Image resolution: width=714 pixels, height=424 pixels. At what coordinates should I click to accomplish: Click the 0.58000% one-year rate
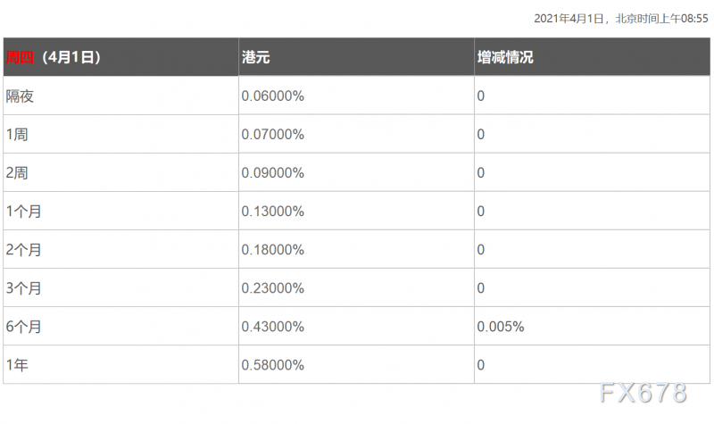pyautogui.click(x=272, y=365)
